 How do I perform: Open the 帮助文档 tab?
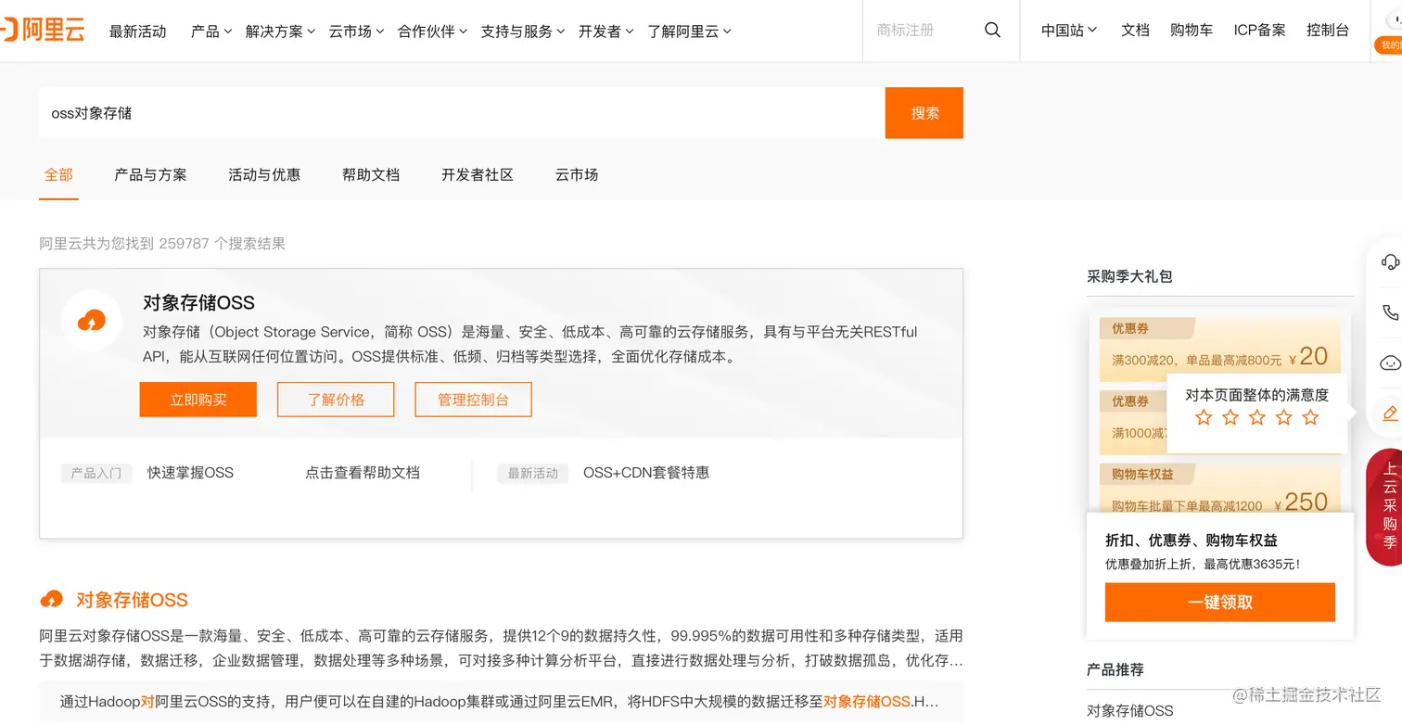tap(371, 174)
